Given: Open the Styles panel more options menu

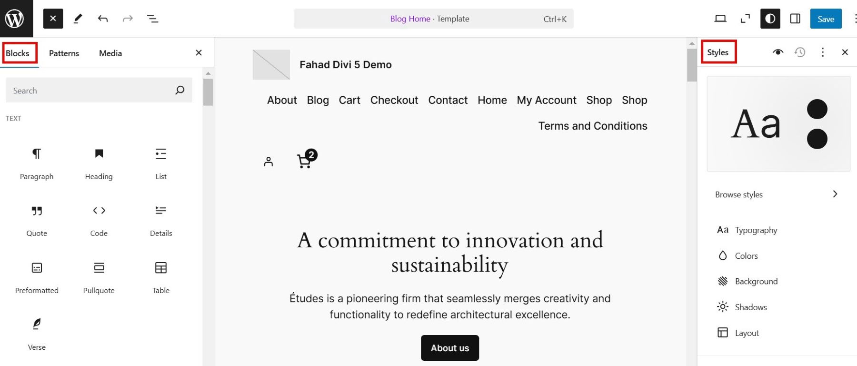Looking at the screenshot, I should (x=823, y=52).
